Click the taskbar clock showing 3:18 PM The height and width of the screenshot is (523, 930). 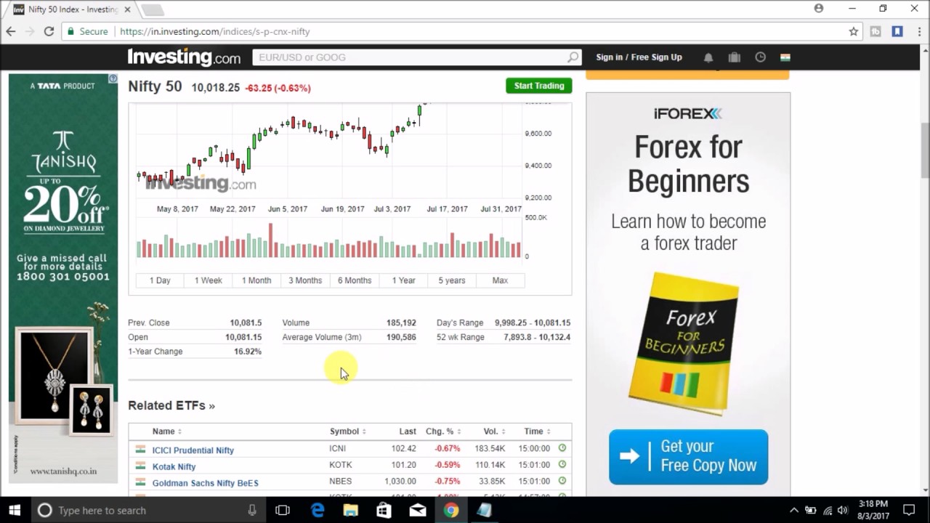coord(873,510)
